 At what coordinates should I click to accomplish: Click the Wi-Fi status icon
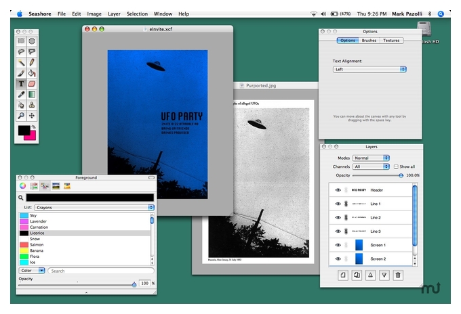314,14
